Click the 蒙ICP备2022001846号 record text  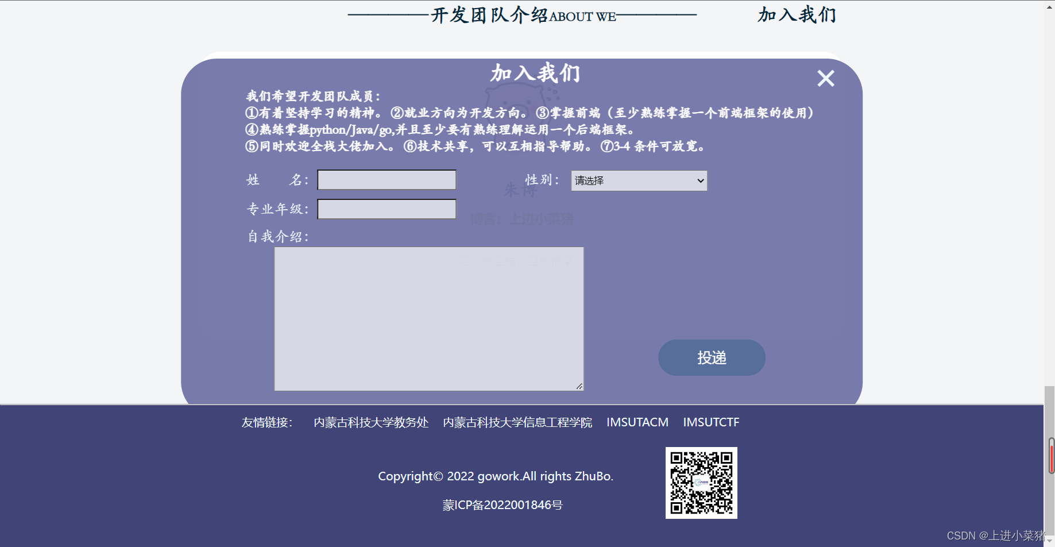coord(503,505)
